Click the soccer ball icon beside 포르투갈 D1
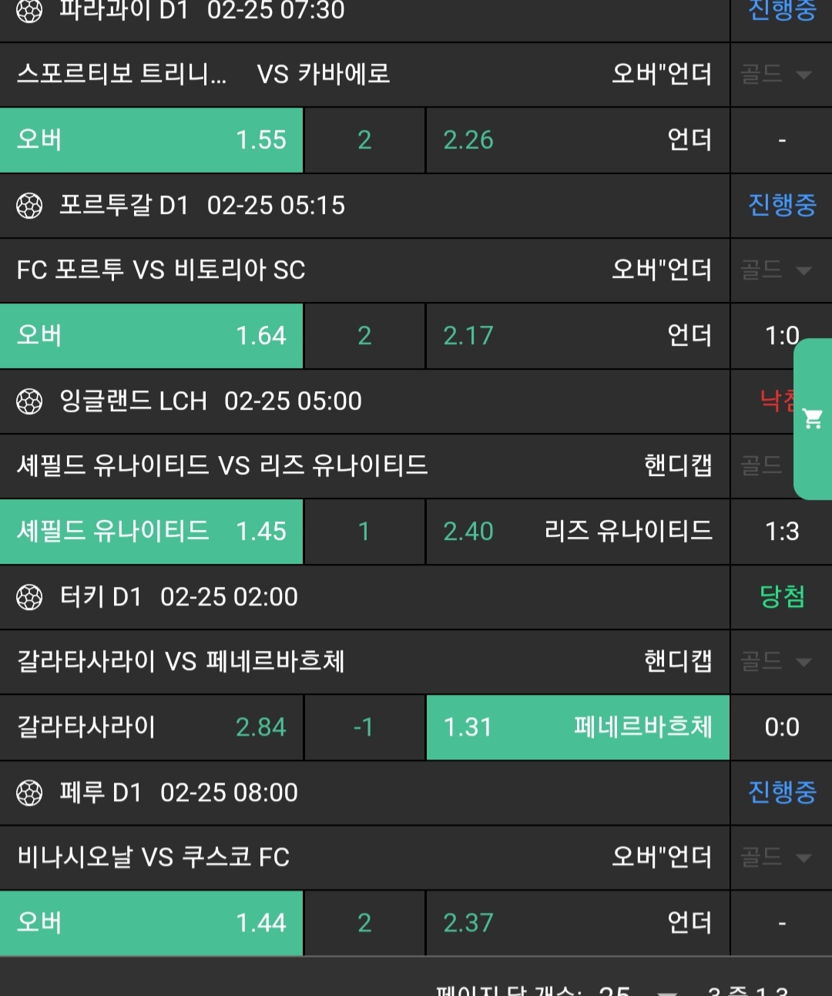 tap(29, 206)
